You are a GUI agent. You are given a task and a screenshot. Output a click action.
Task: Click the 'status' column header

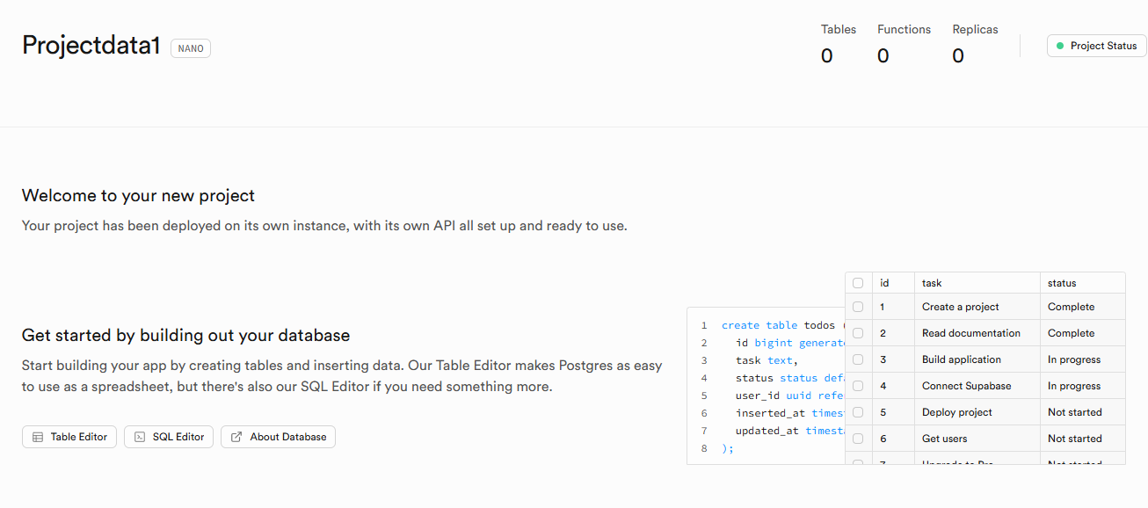(x=1062, y=283)
